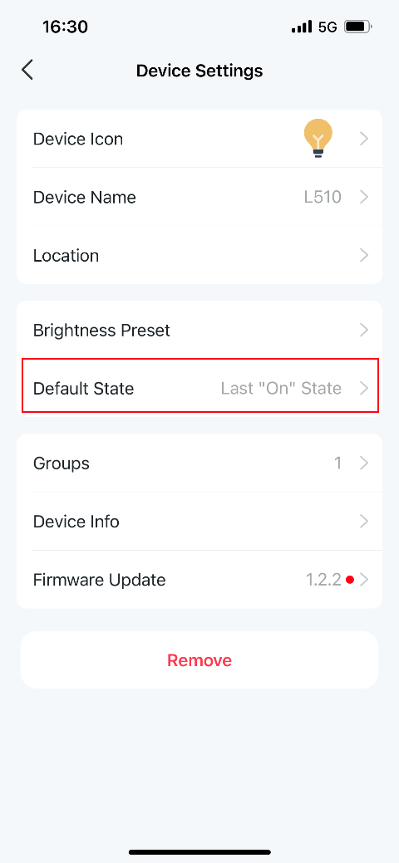Open the Device Icon chevron arrow
Screen dimensions: 399x863
(x=364, y=140)
